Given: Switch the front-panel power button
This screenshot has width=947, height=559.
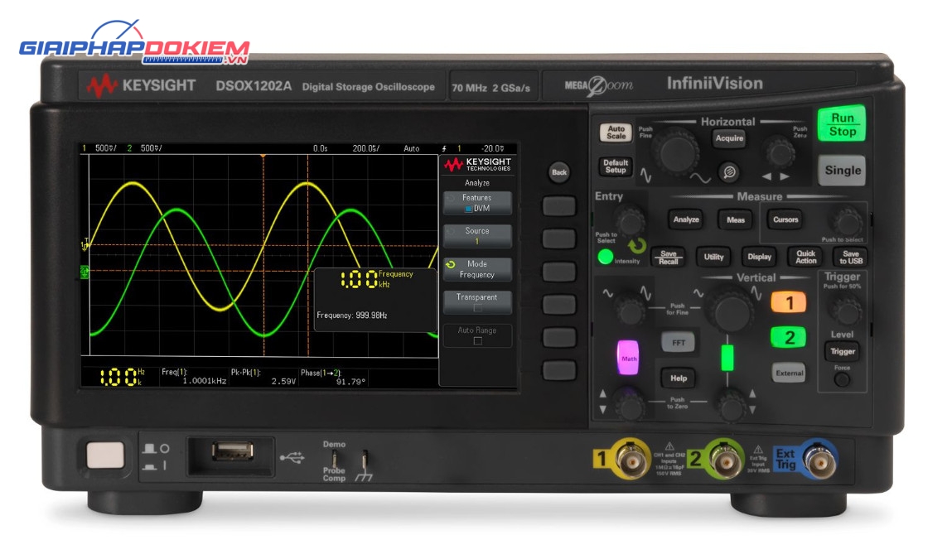Looking at the screenshot, I should (x=105, y=455).
